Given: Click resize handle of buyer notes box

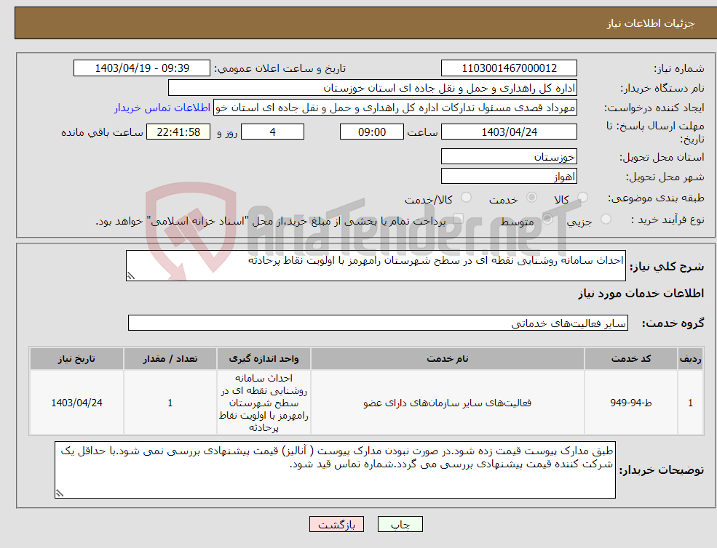Looking at the screenshot, I should [x=60, y=493].
